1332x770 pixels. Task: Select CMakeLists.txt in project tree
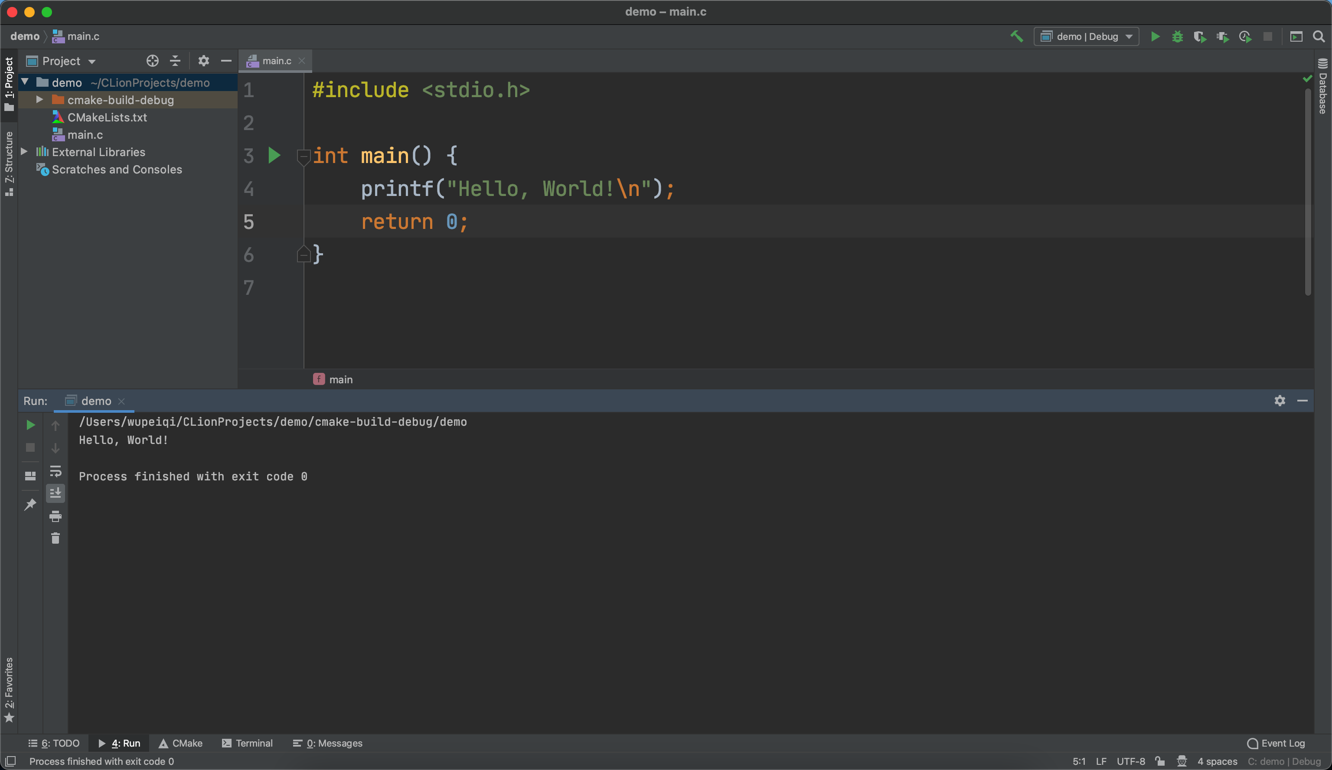pos(107,117)
